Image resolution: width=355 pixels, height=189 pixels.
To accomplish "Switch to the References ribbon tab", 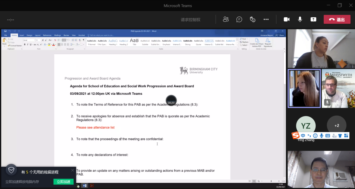I will pos(47,35).
